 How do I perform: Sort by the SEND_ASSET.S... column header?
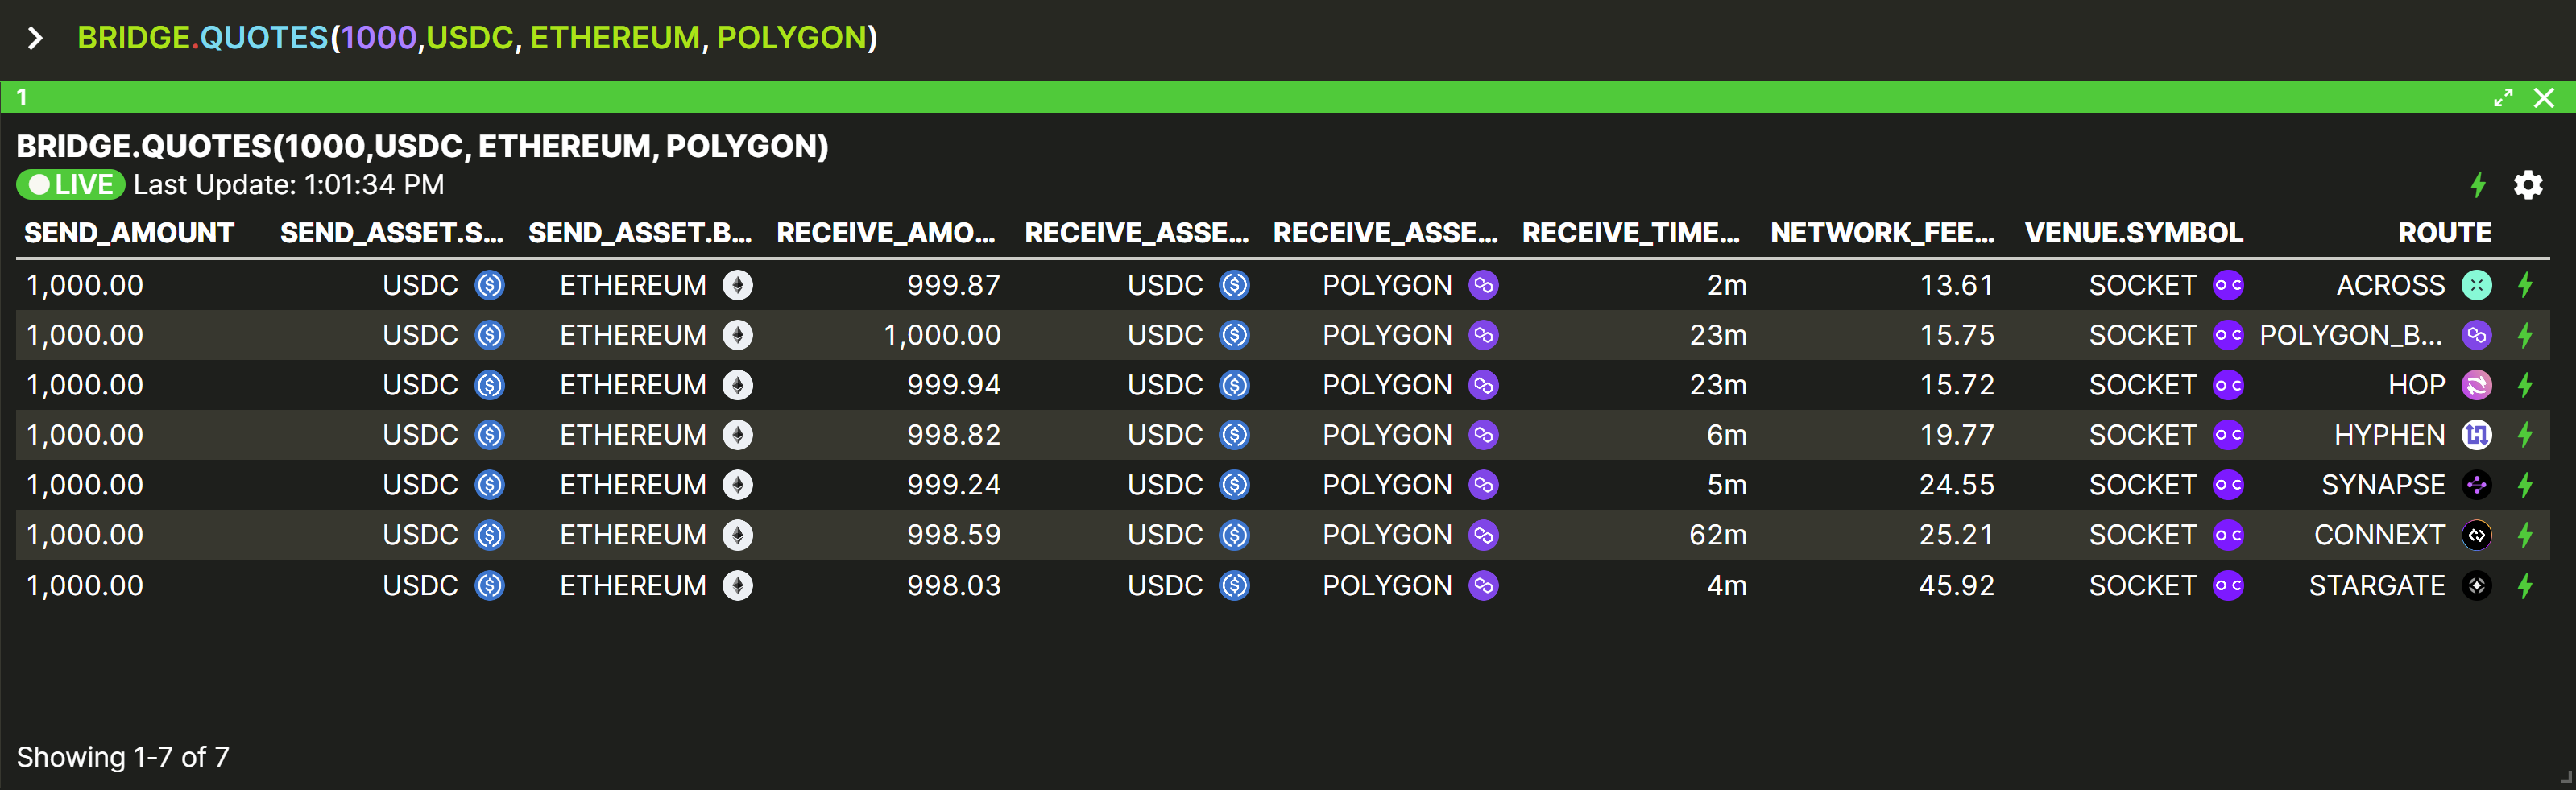click(x=392, y=233)
